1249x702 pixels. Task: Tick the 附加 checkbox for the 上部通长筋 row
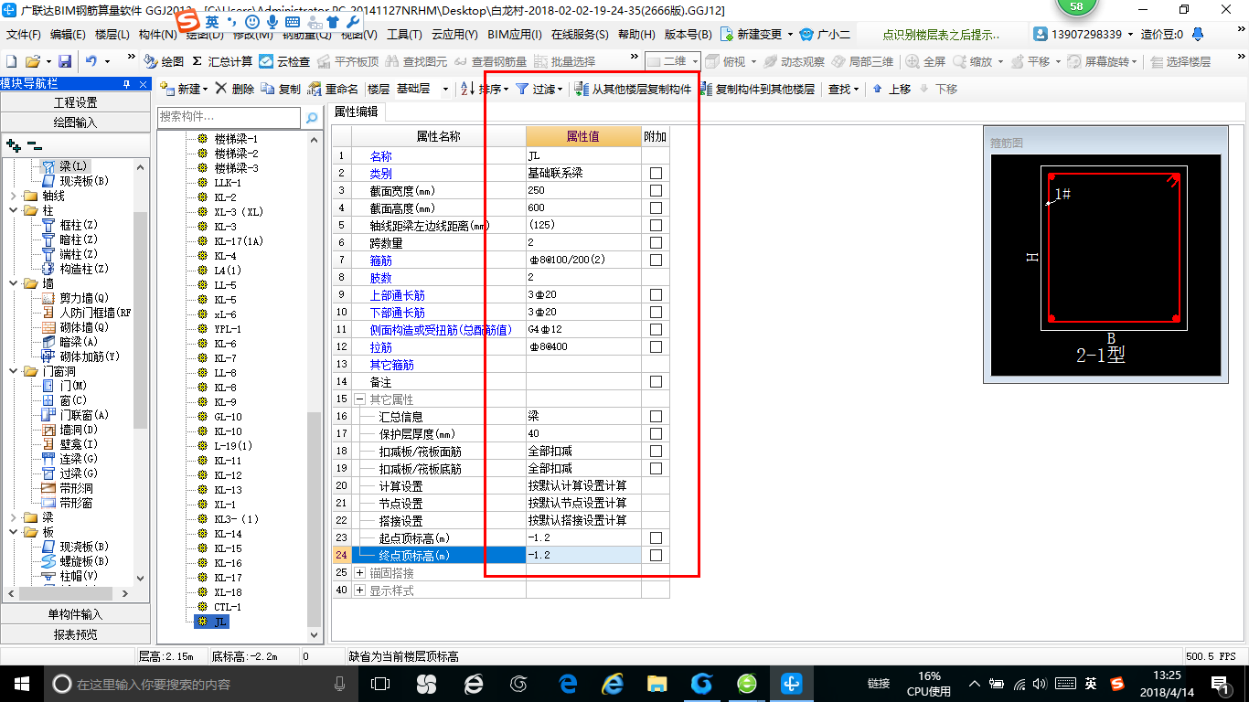click(656, 294)
